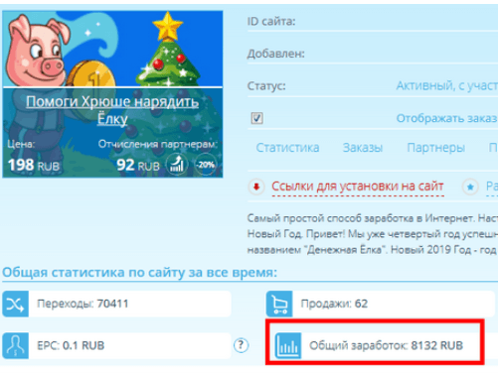This screenshot has height=373, width=500.
Task: Click the description paragraph starting 'Самый простой способ'
Action: click(372, 234)
